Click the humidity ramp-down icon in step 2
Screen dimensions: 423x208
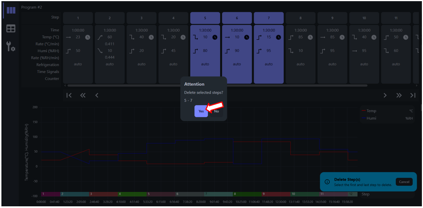point(100,51)
